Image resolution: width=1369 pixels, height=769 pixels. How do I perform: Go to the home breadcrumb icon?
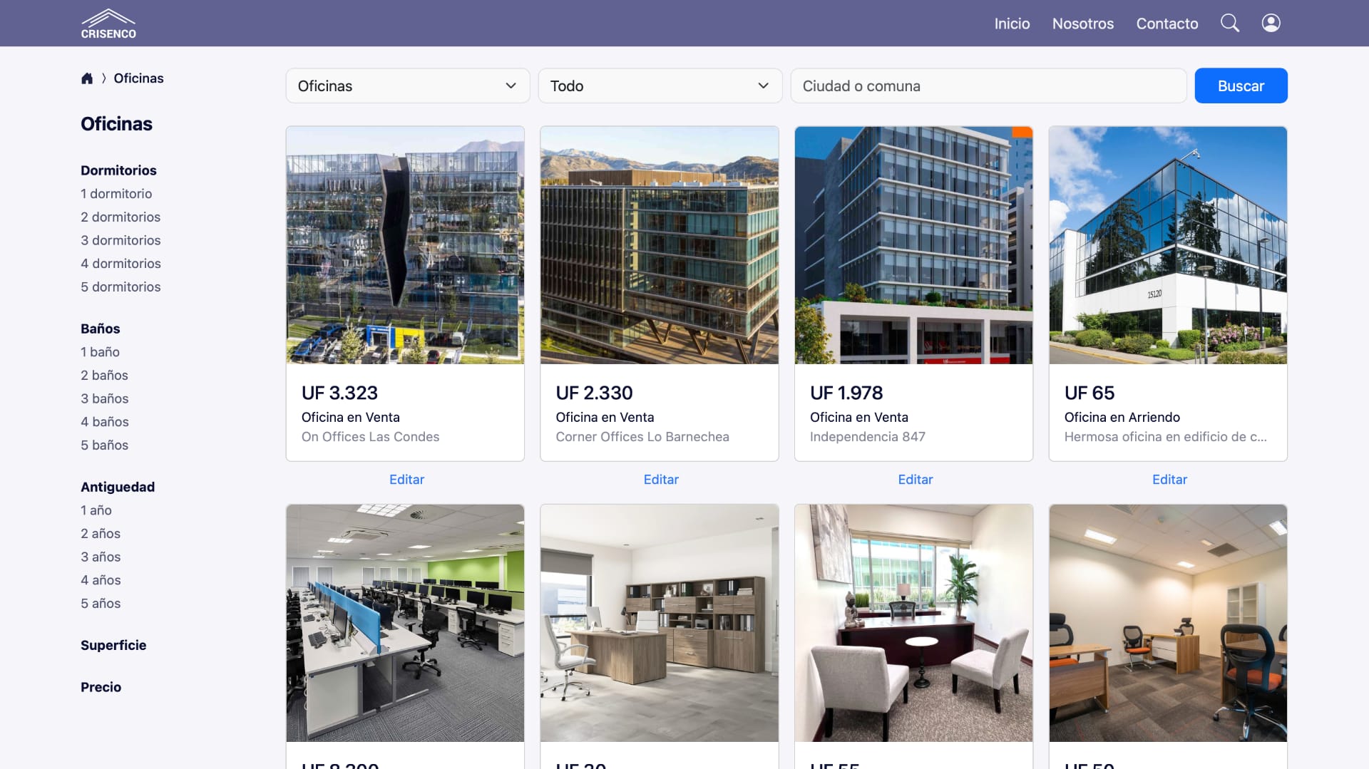[x=87, y=78]
